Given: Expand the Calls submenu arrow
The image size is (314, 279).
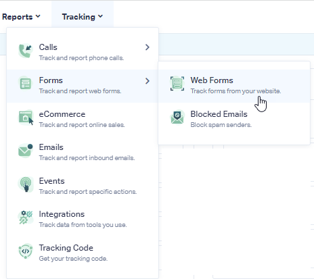Looking at the screenshot, I should pos(148,47).
